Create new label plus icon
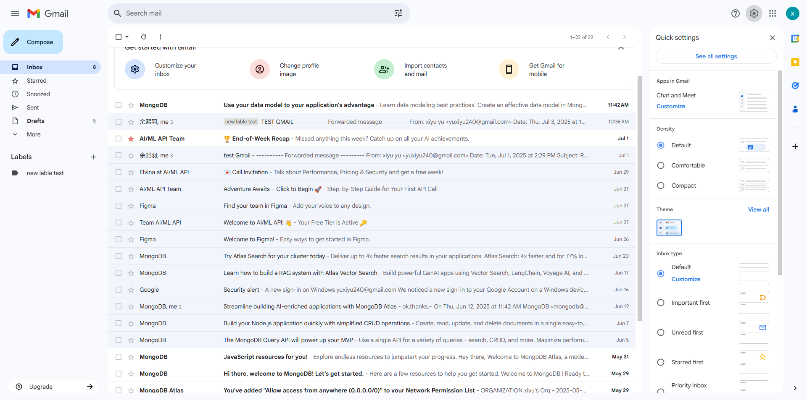The width and height of the screenshot is (807, 400). pyautogui.click(x=93, y=157)
